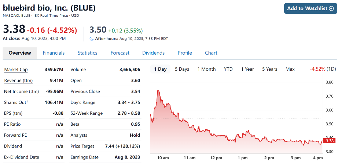Viewport: 342px width, 164px height.
Task: Switch to the Statistics tab
Action: 87,53
